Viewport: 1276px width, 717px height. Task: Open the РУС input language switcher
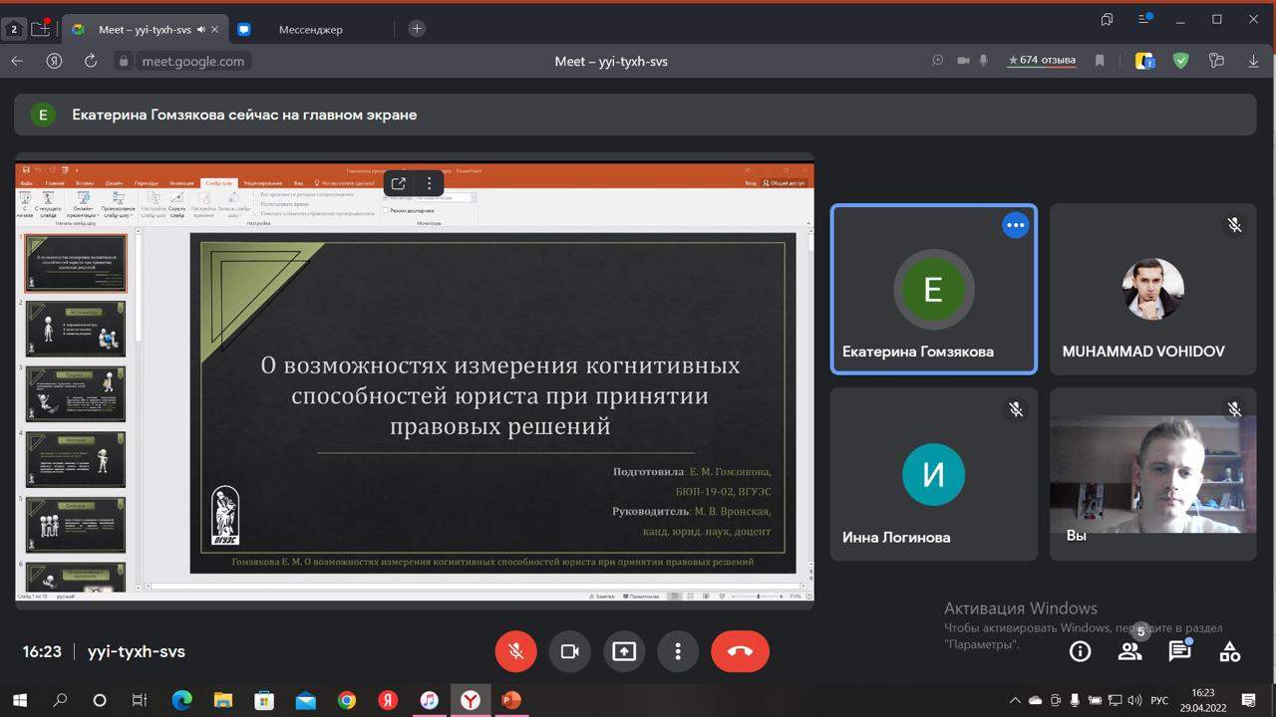tap(1159, 700)
